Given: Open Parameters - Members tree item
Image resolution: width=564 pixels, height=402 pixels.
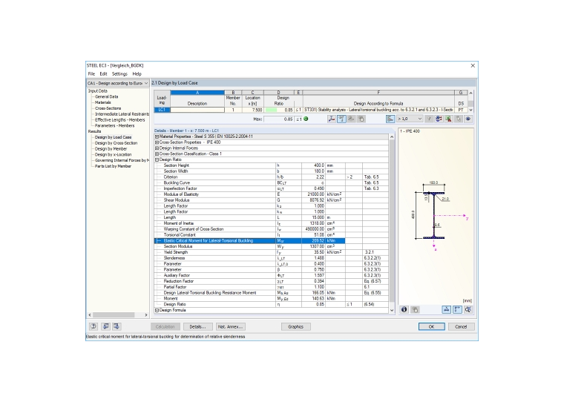Looking at the screenshot, I should click(x=114, y=125).
